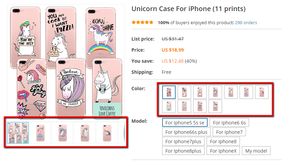287x165 pixels.
Task: Select the last color swatch in top row
Action: pos(262,92)
